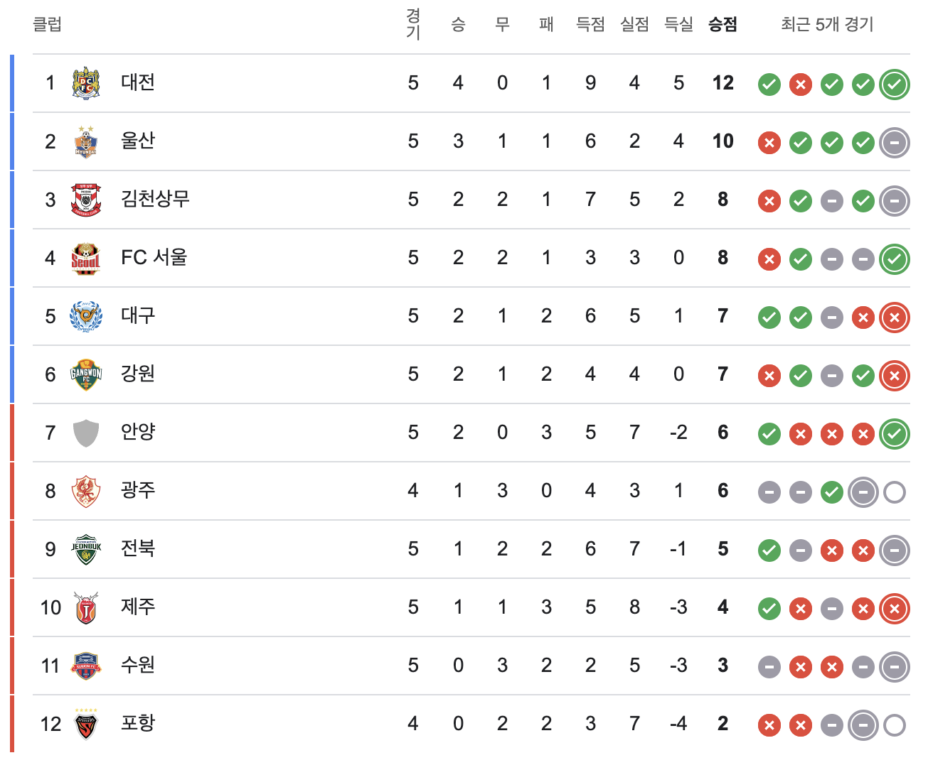The height and width of the screenshot is (770, 933).
Task: Click the 울산 club crest icon
Action: [x=86, y=141]
